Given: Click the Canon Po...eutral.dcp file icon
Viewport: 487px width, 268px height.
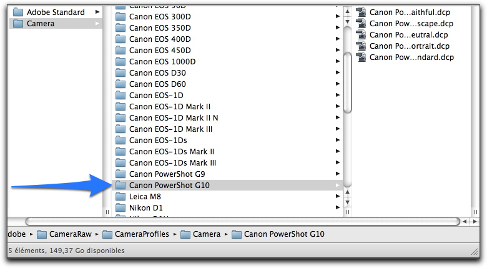Looking at the screenshot, I should 361,34.
